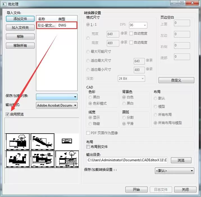Choose 模型 layout radio option
The width and height of the screenshot is (201, 197).
point(155,107)
